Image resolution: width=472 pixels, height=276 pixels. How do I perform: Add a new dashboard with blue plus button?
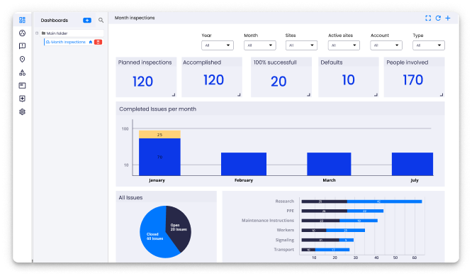coord(87,20)
